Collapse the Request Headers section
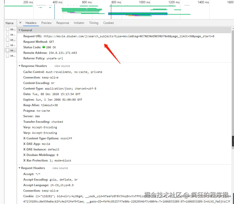This screenshot has height=204, width=234. click(19, 168)
